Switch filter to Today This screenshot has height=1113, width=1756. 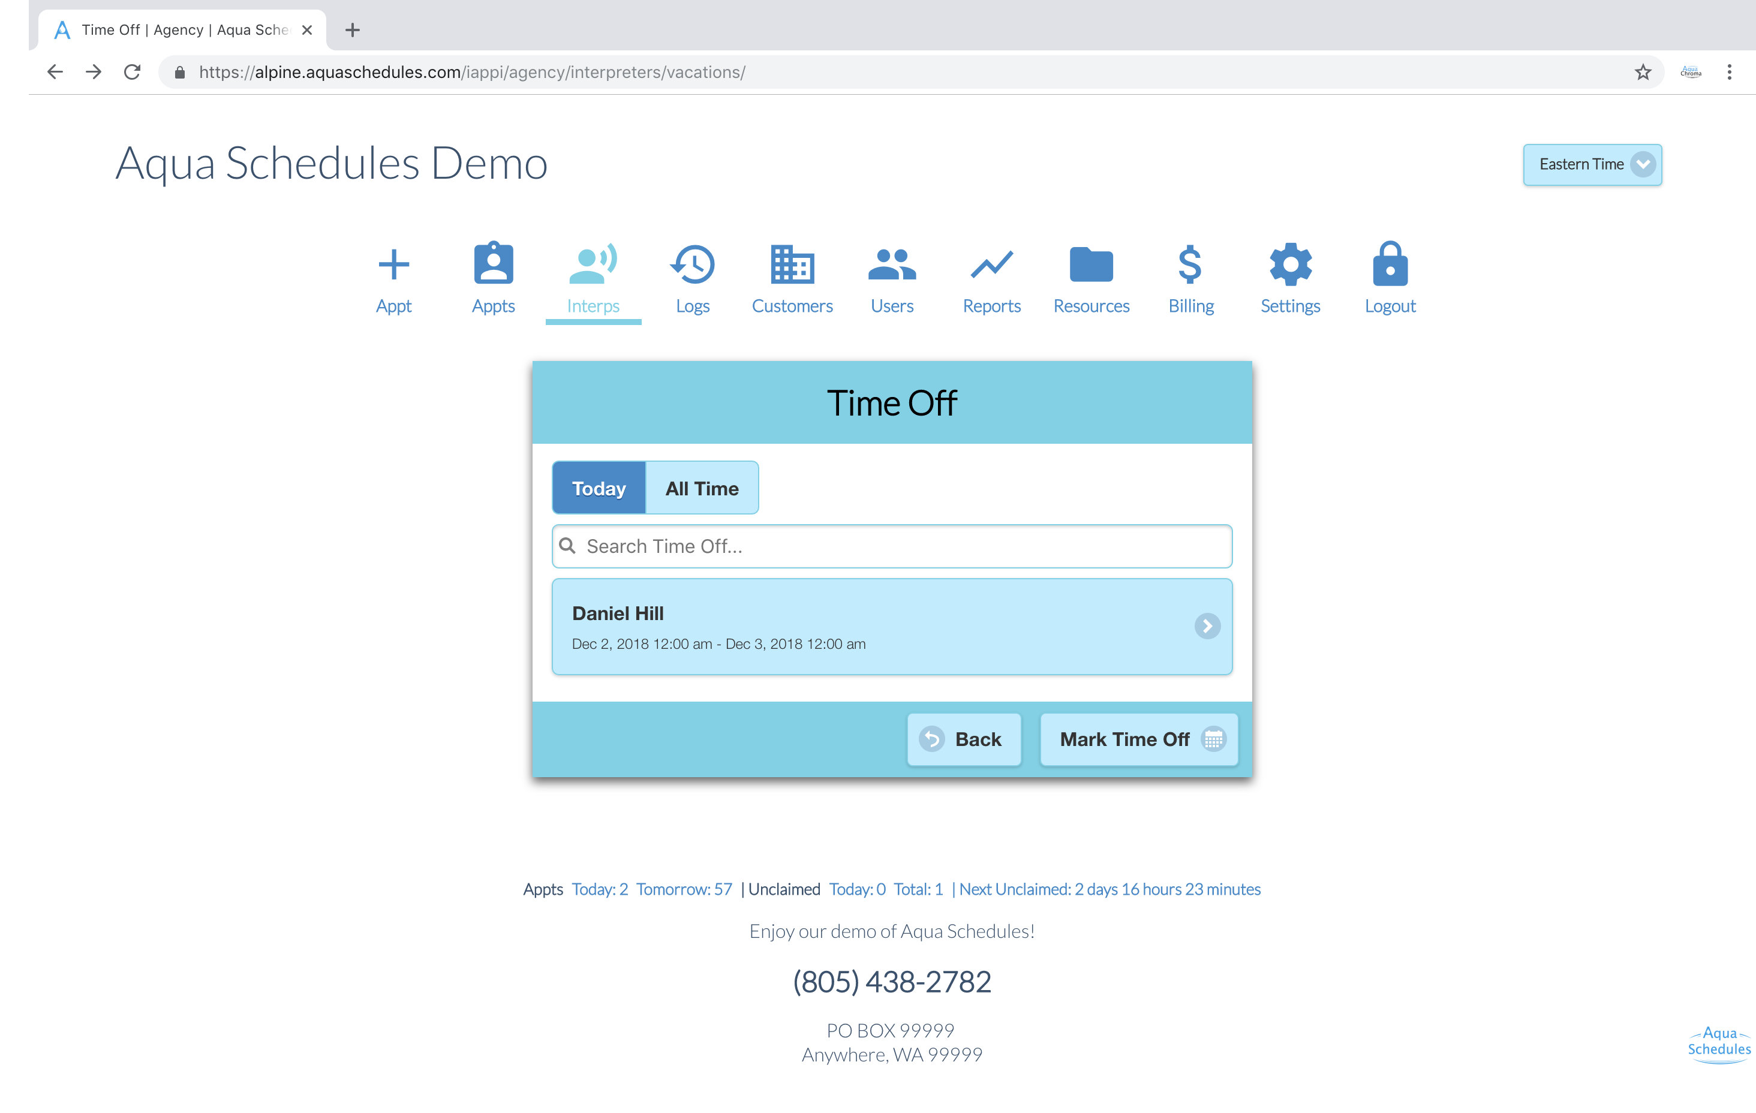pos(599,488)
